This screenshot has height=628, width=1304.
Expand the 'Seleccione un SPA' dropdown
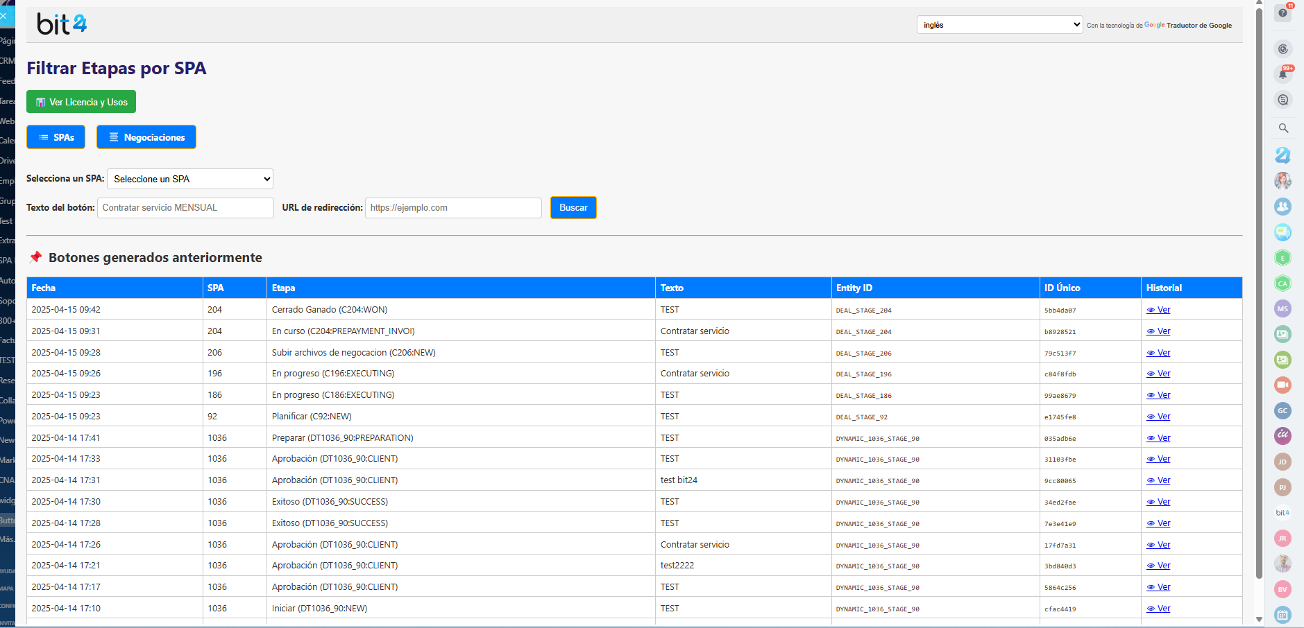click(x=190, y=179)
